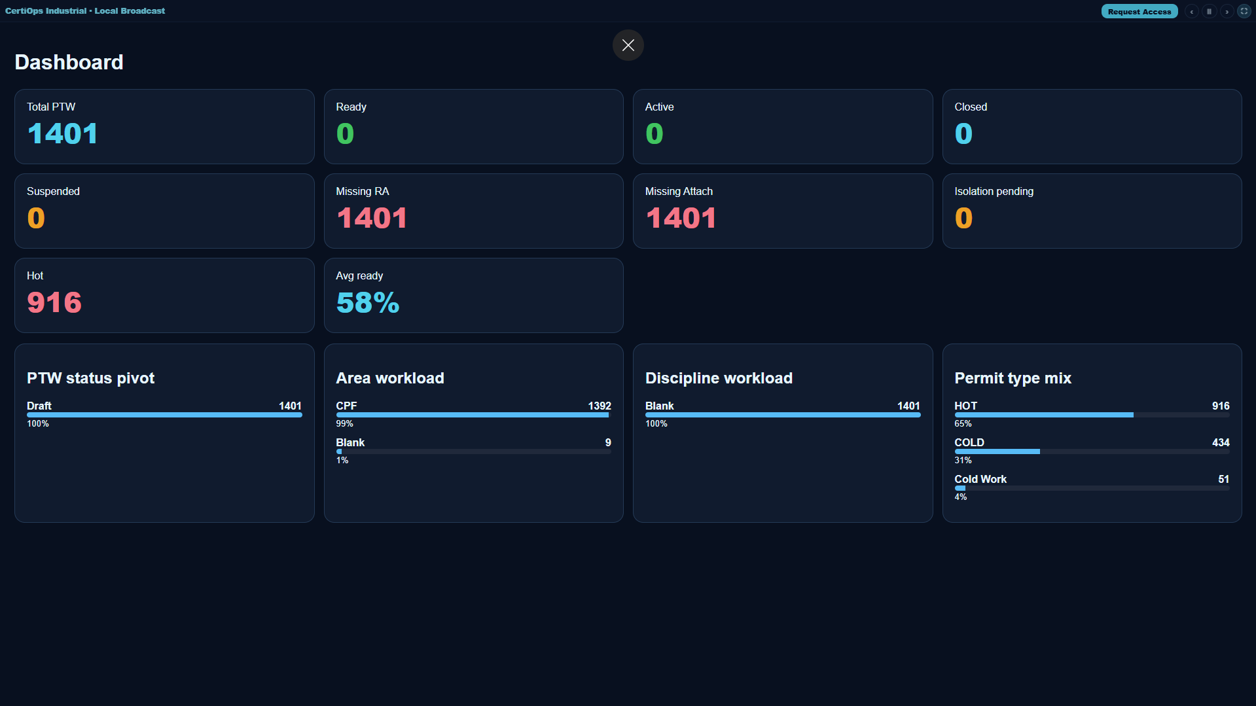Click the Discipline workload heading
The height and width of the screenshot is (706, 1256).
tap(719, 378)
